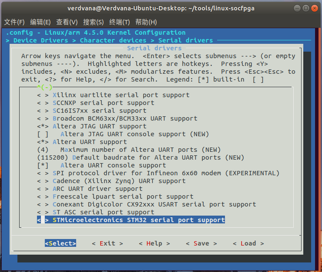Toggle Broadcom BCM63xx/BCM33xx UART support
The width and height of the screenshot is (322, 272).
point(117,118)
